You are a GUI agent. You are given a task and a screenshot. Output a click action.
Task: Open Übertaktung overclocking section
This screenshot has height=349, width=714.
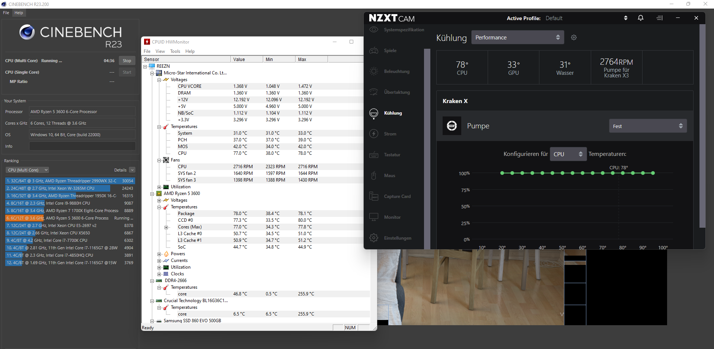point(397,92)
